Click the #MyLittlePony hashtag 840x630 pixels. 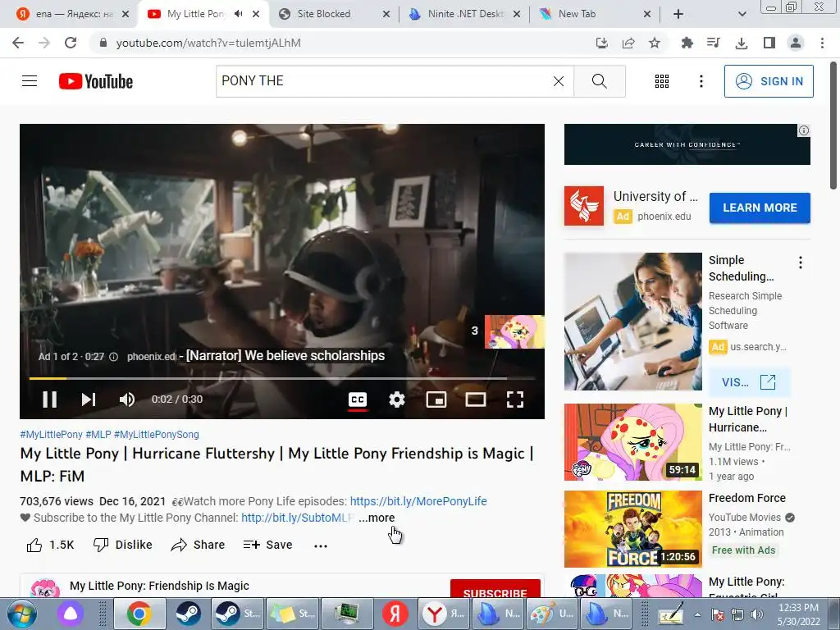point(52,435)
